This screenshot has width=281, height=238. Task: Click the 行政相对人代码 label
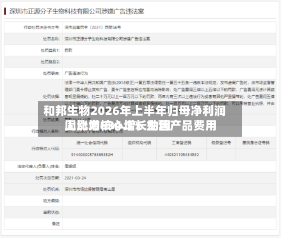[x=46, y=149]
